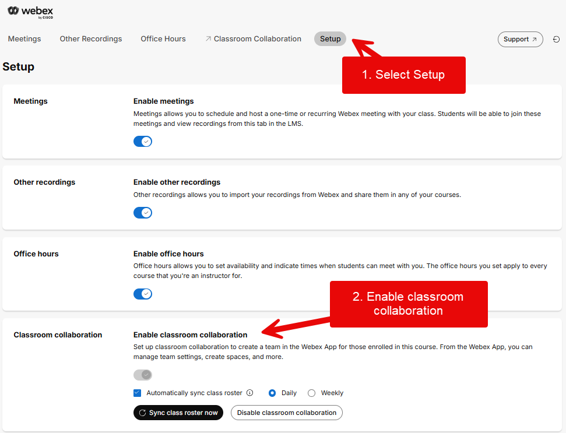Uncheck Automatically sync class roster checkbox

pyautogui.click(x=137, y=393)
